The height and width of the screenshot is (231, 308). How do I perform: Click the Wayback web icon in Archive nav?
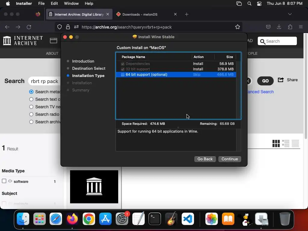click(x=54, y=41)
